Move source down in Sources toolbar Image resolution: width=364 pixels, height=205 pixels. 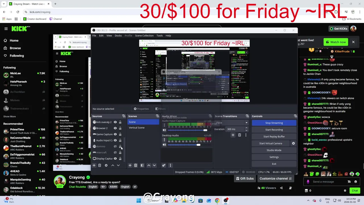(118, 165)
